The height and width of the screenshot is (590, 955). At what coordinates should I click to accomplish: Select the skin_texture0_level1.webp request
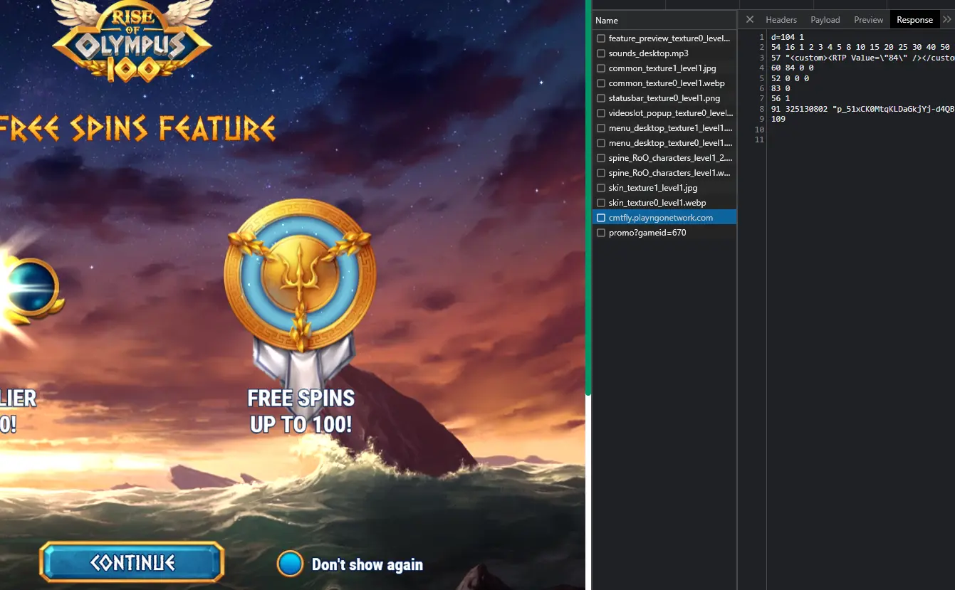tap(664, 203)
